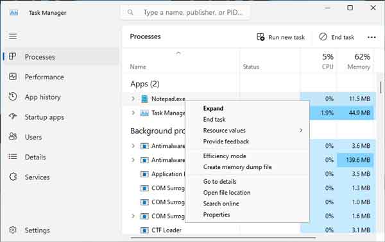This screenshot has height=242, width=385.
Task: Open the Services page
Action: [37, 177]
